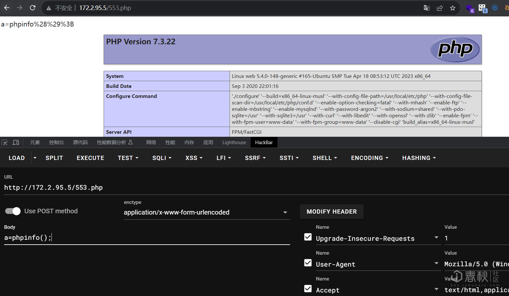Screen dimensions: 509x296
Task: Expand the TEST menu
Action: pyautogui.click(x=128, y=158)
